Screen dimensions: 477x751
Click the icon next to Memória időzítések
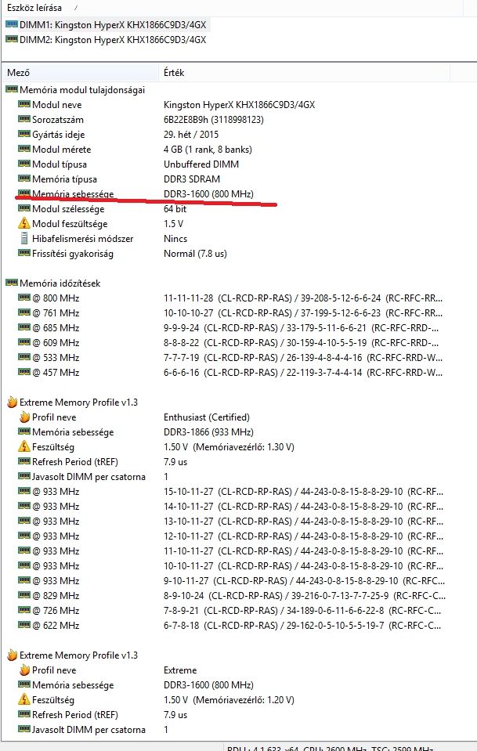pos(12,283)
